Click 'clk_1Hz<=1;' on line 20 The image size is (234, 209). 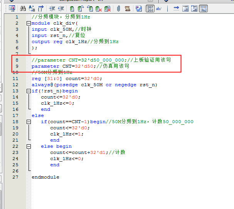67,134
